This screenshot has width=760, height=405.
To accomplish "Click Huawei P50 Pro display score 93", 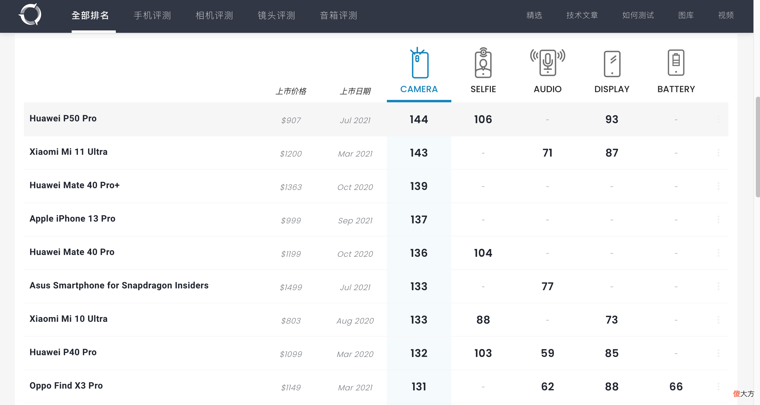I will 612,119.
